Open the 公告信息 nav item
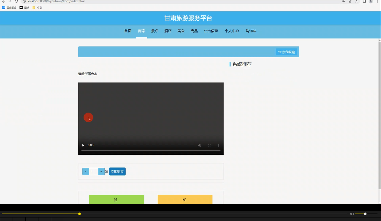Image resolution: width=381 pixels, height=221 pixels. 211,31
